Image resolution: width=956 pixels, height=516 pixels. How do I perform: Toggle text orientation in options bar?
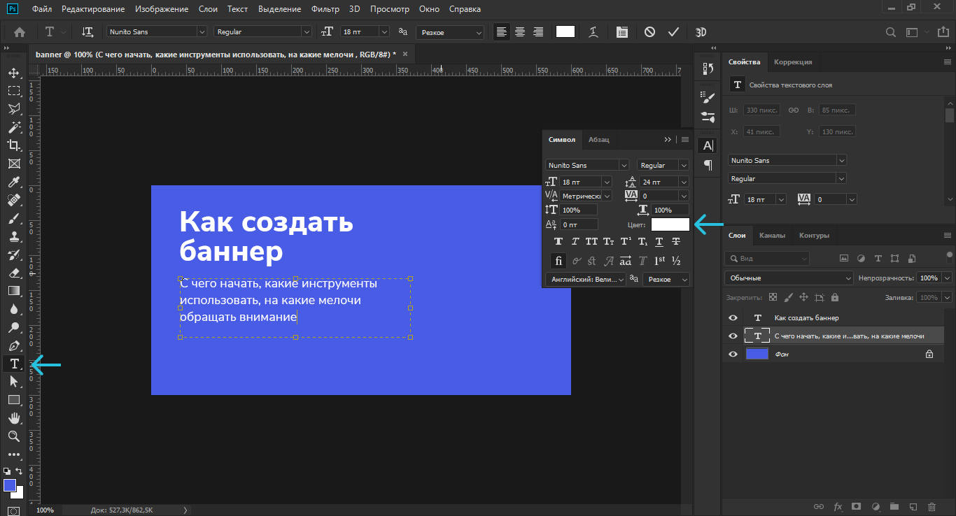coord(87,32)
